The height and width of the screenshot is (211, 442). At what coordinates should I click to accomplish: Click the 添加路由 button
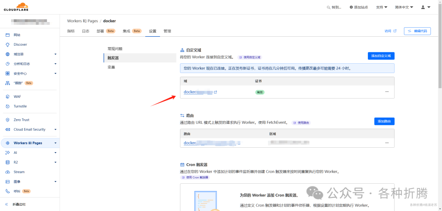click(x=384, y=121)
